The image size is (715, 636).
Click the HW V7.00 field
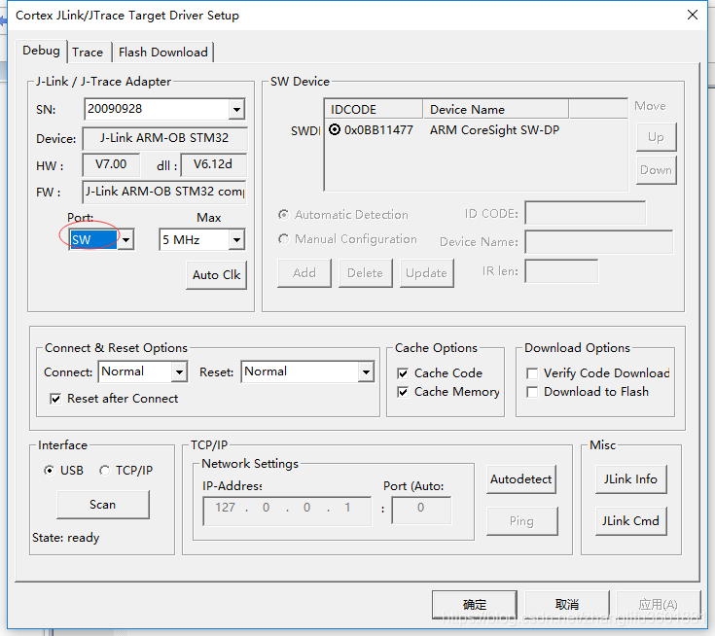coord(111,165)
